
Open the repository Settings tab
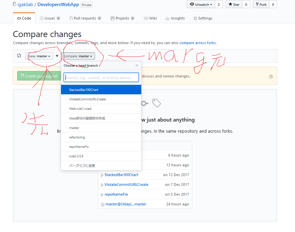203,18
